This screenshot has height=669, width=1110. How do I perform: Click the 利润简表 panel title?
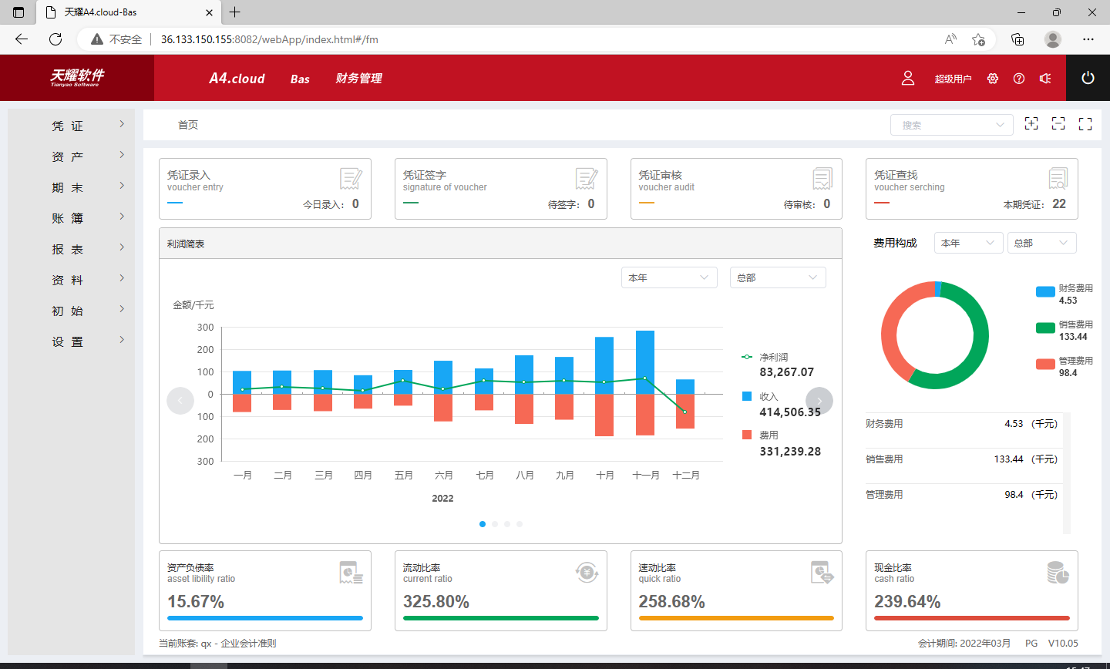pyautogui.click(x=186, y=244)
